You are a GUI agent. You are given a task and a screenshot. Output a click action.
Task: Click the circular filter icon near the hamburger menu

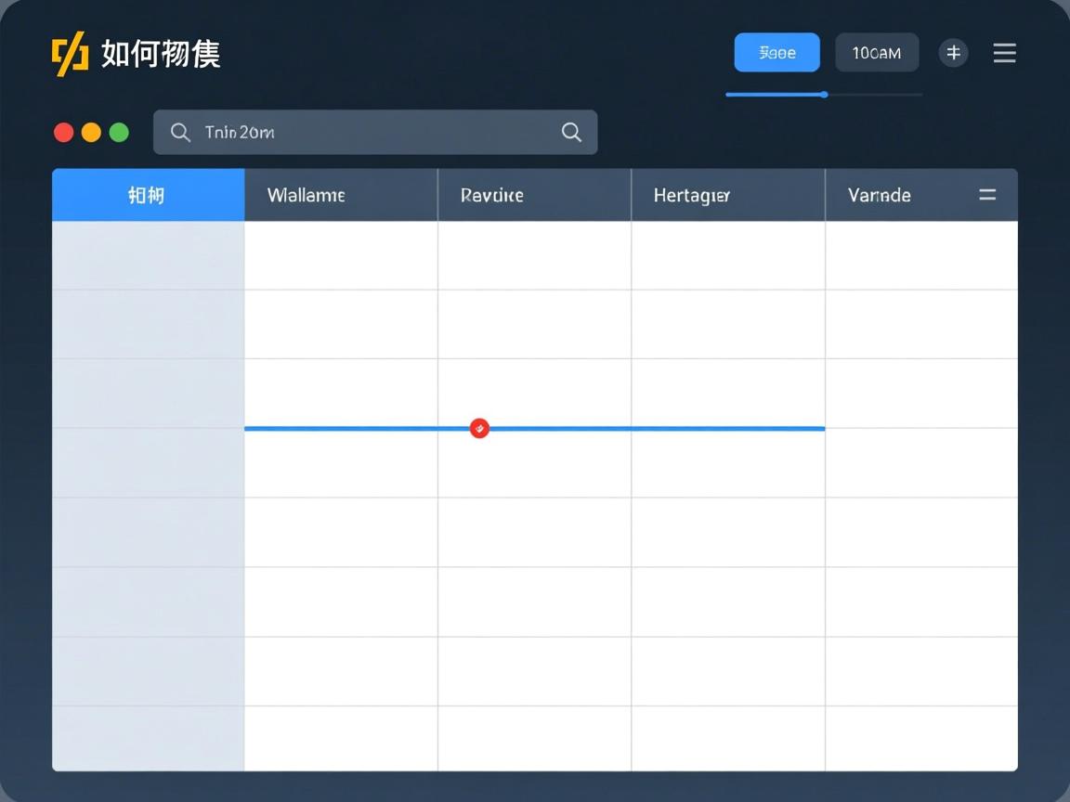[953, 53]
